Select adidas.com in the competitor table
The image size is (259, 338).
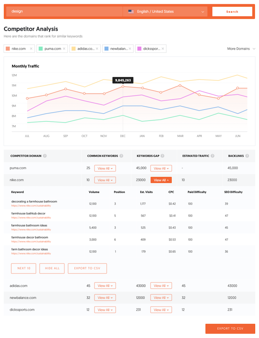pyautogui.click(x=18, y=286)
